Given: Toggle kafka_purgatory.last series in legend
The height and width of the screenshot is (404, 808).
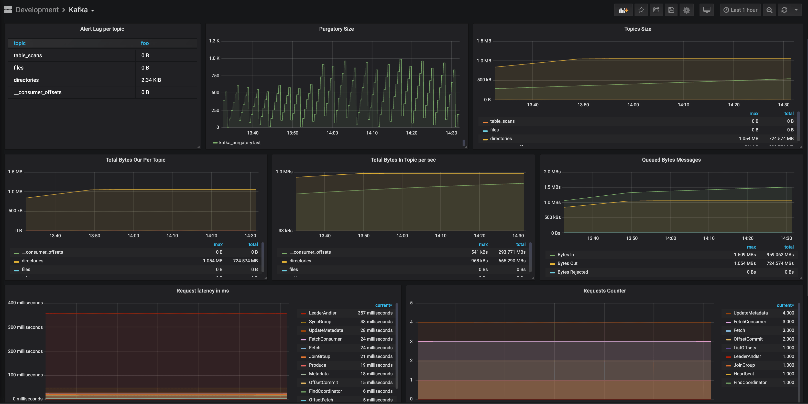Looking at the screenshot, I should (x=240, y=143).
